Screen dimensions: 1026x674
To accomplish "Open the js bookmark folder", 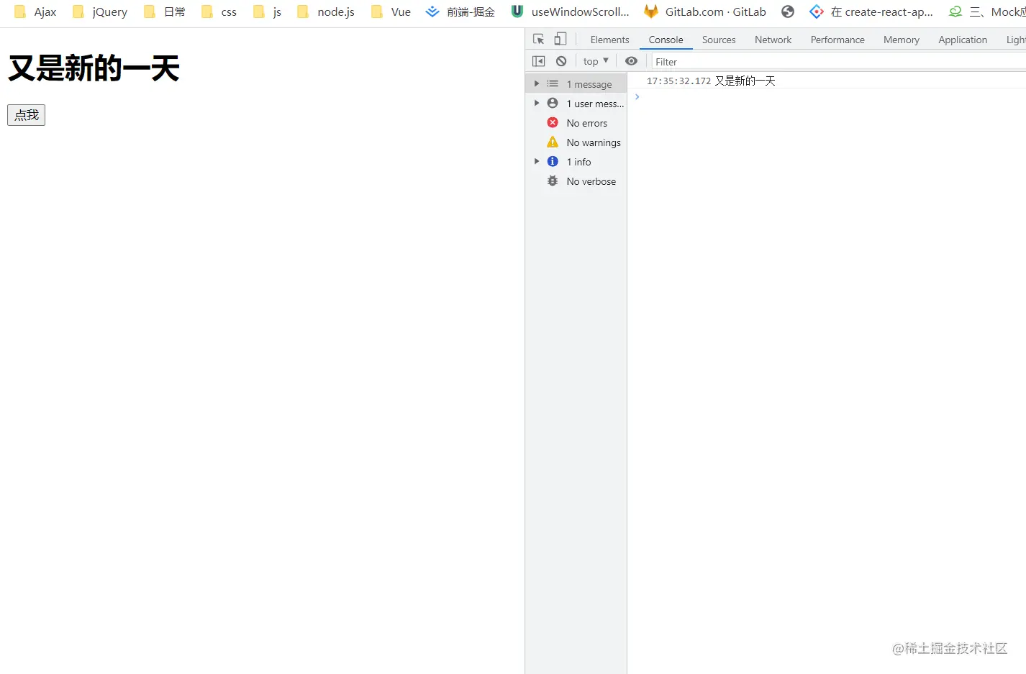I will click(x=267, y=12).
